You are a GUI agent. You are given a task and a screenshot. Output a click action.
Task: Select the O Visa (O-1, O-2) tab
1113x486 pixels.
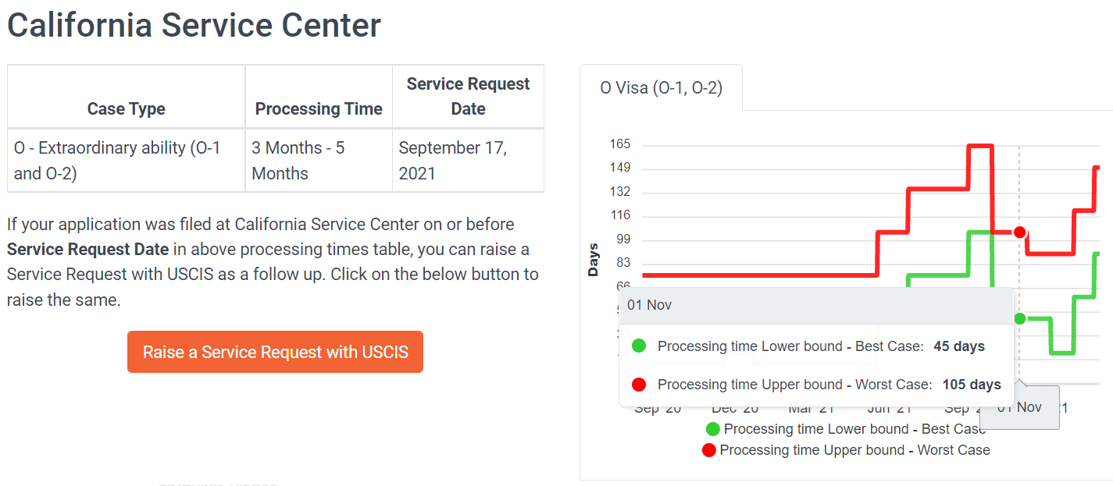point(661,88)
